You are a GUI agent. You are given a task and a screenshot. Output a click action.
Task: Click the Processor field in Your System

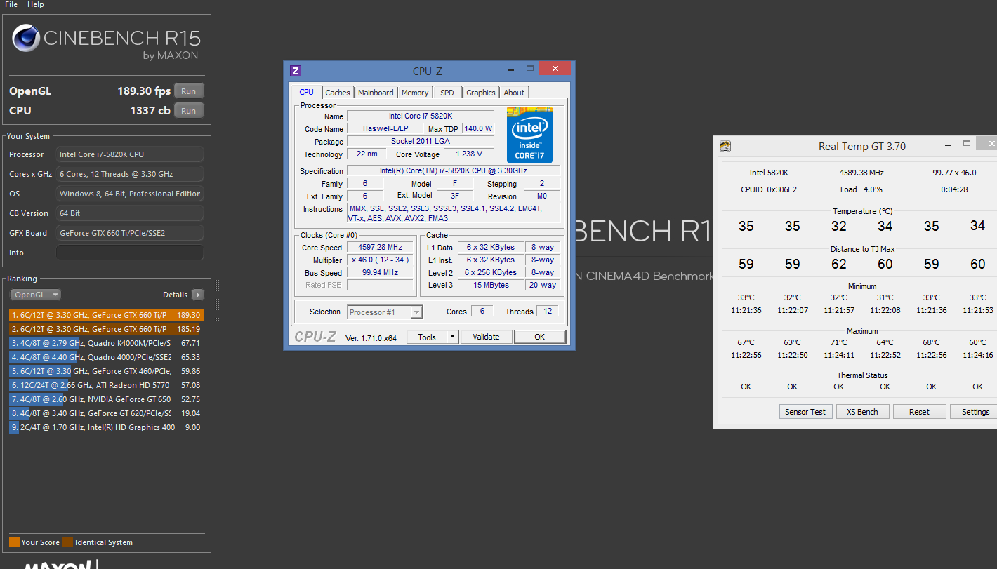coord(130,154)
